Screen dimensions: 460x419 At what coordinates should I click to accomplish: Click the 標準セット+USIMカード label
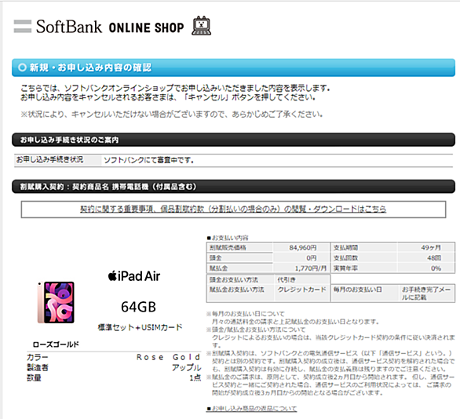coord(140,327)
